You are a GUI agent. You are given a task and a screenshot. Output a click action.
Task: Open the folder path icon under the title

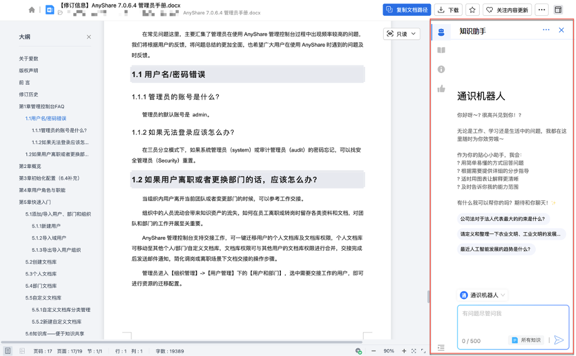60,13
